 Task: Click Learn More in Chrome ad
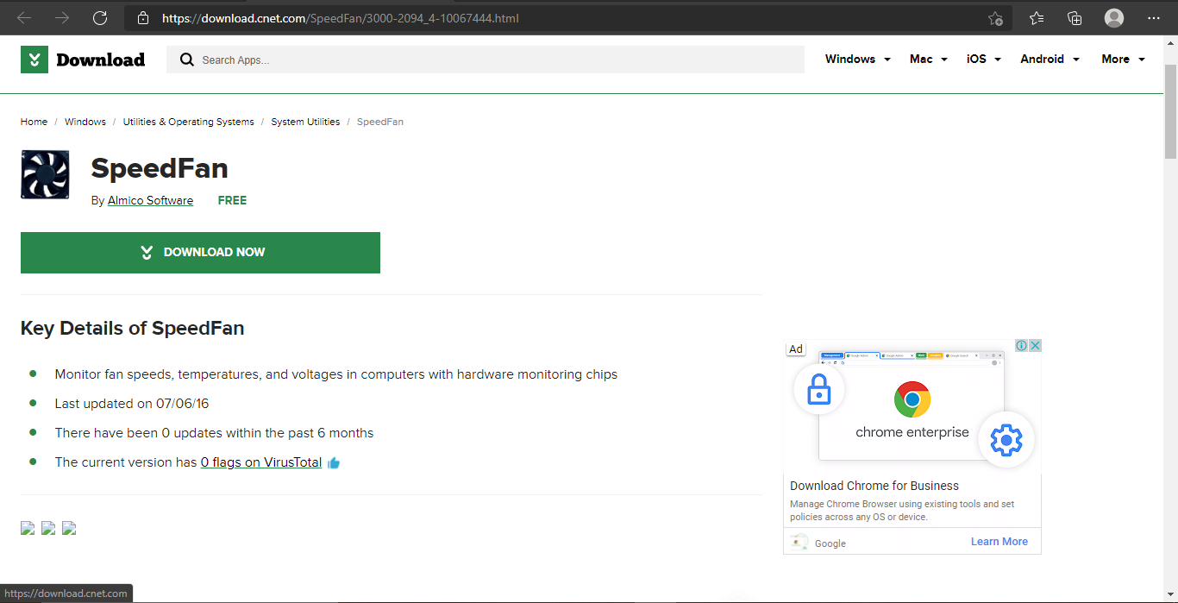click(999, 542)
